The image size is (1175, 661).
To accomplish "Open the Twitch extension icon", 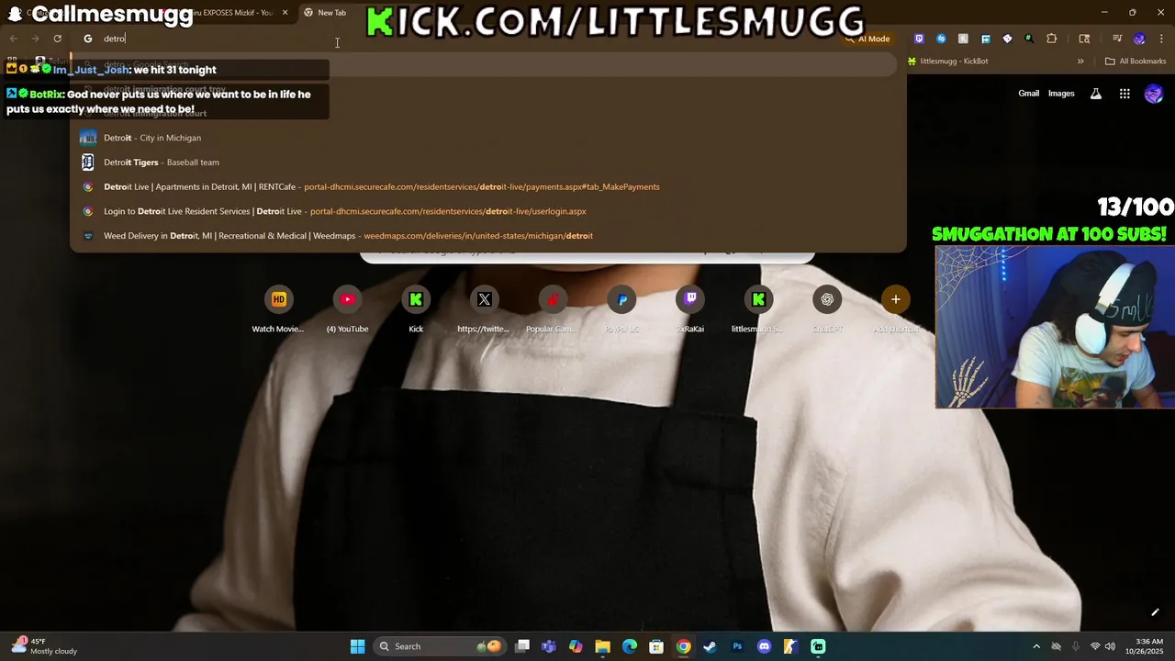I will click(x=919, y=39).
